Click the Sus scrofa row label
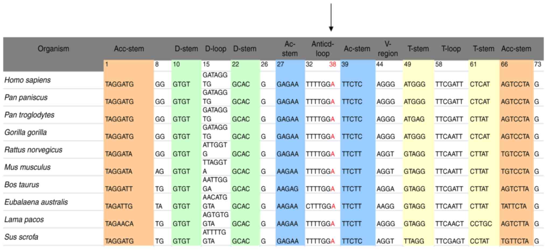 (x=21, y=237)
